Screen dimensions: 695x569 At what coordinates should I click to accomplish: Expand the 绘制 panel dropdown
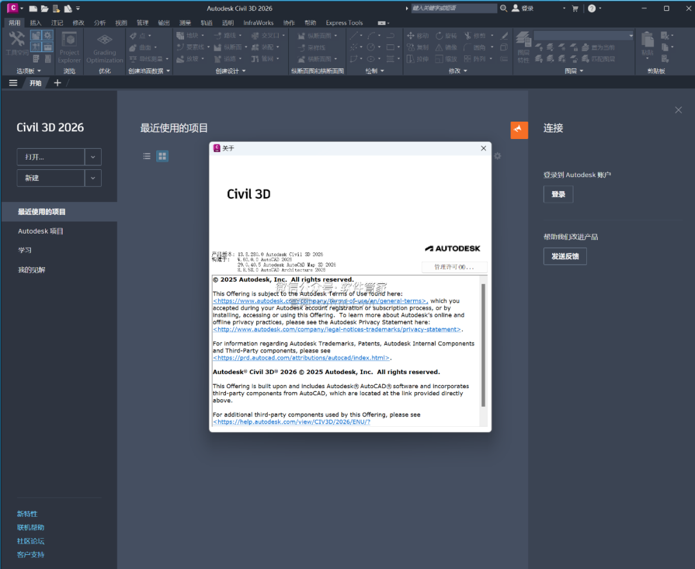coord(375,71)
